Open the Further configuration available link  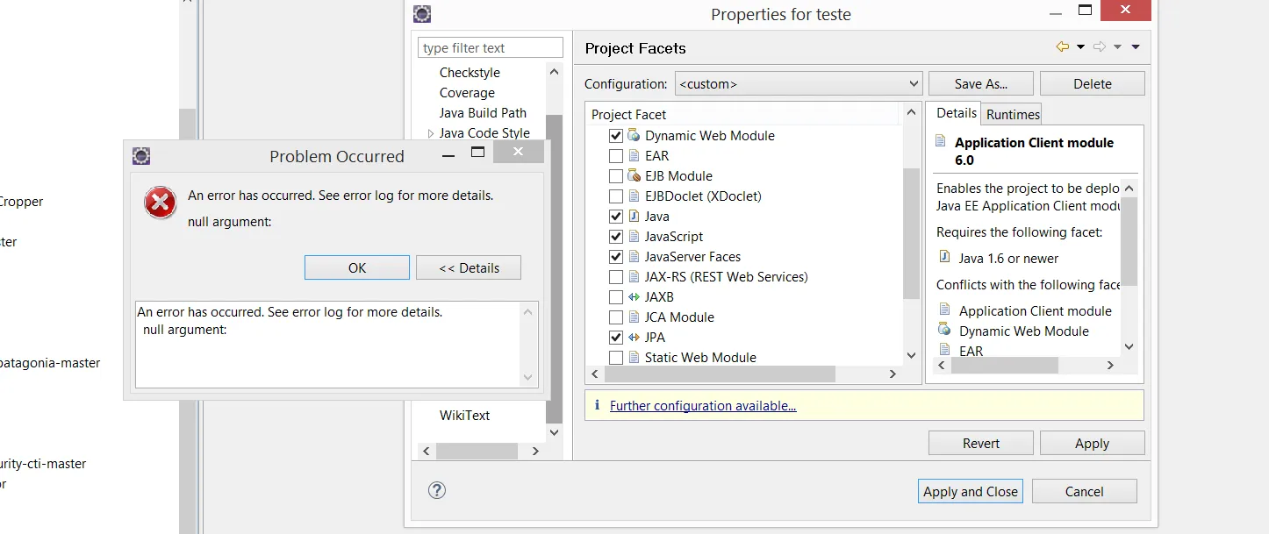click(703, 406)
